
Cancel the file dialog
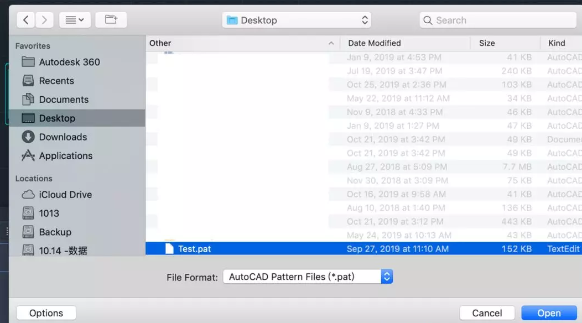point(487,313)
